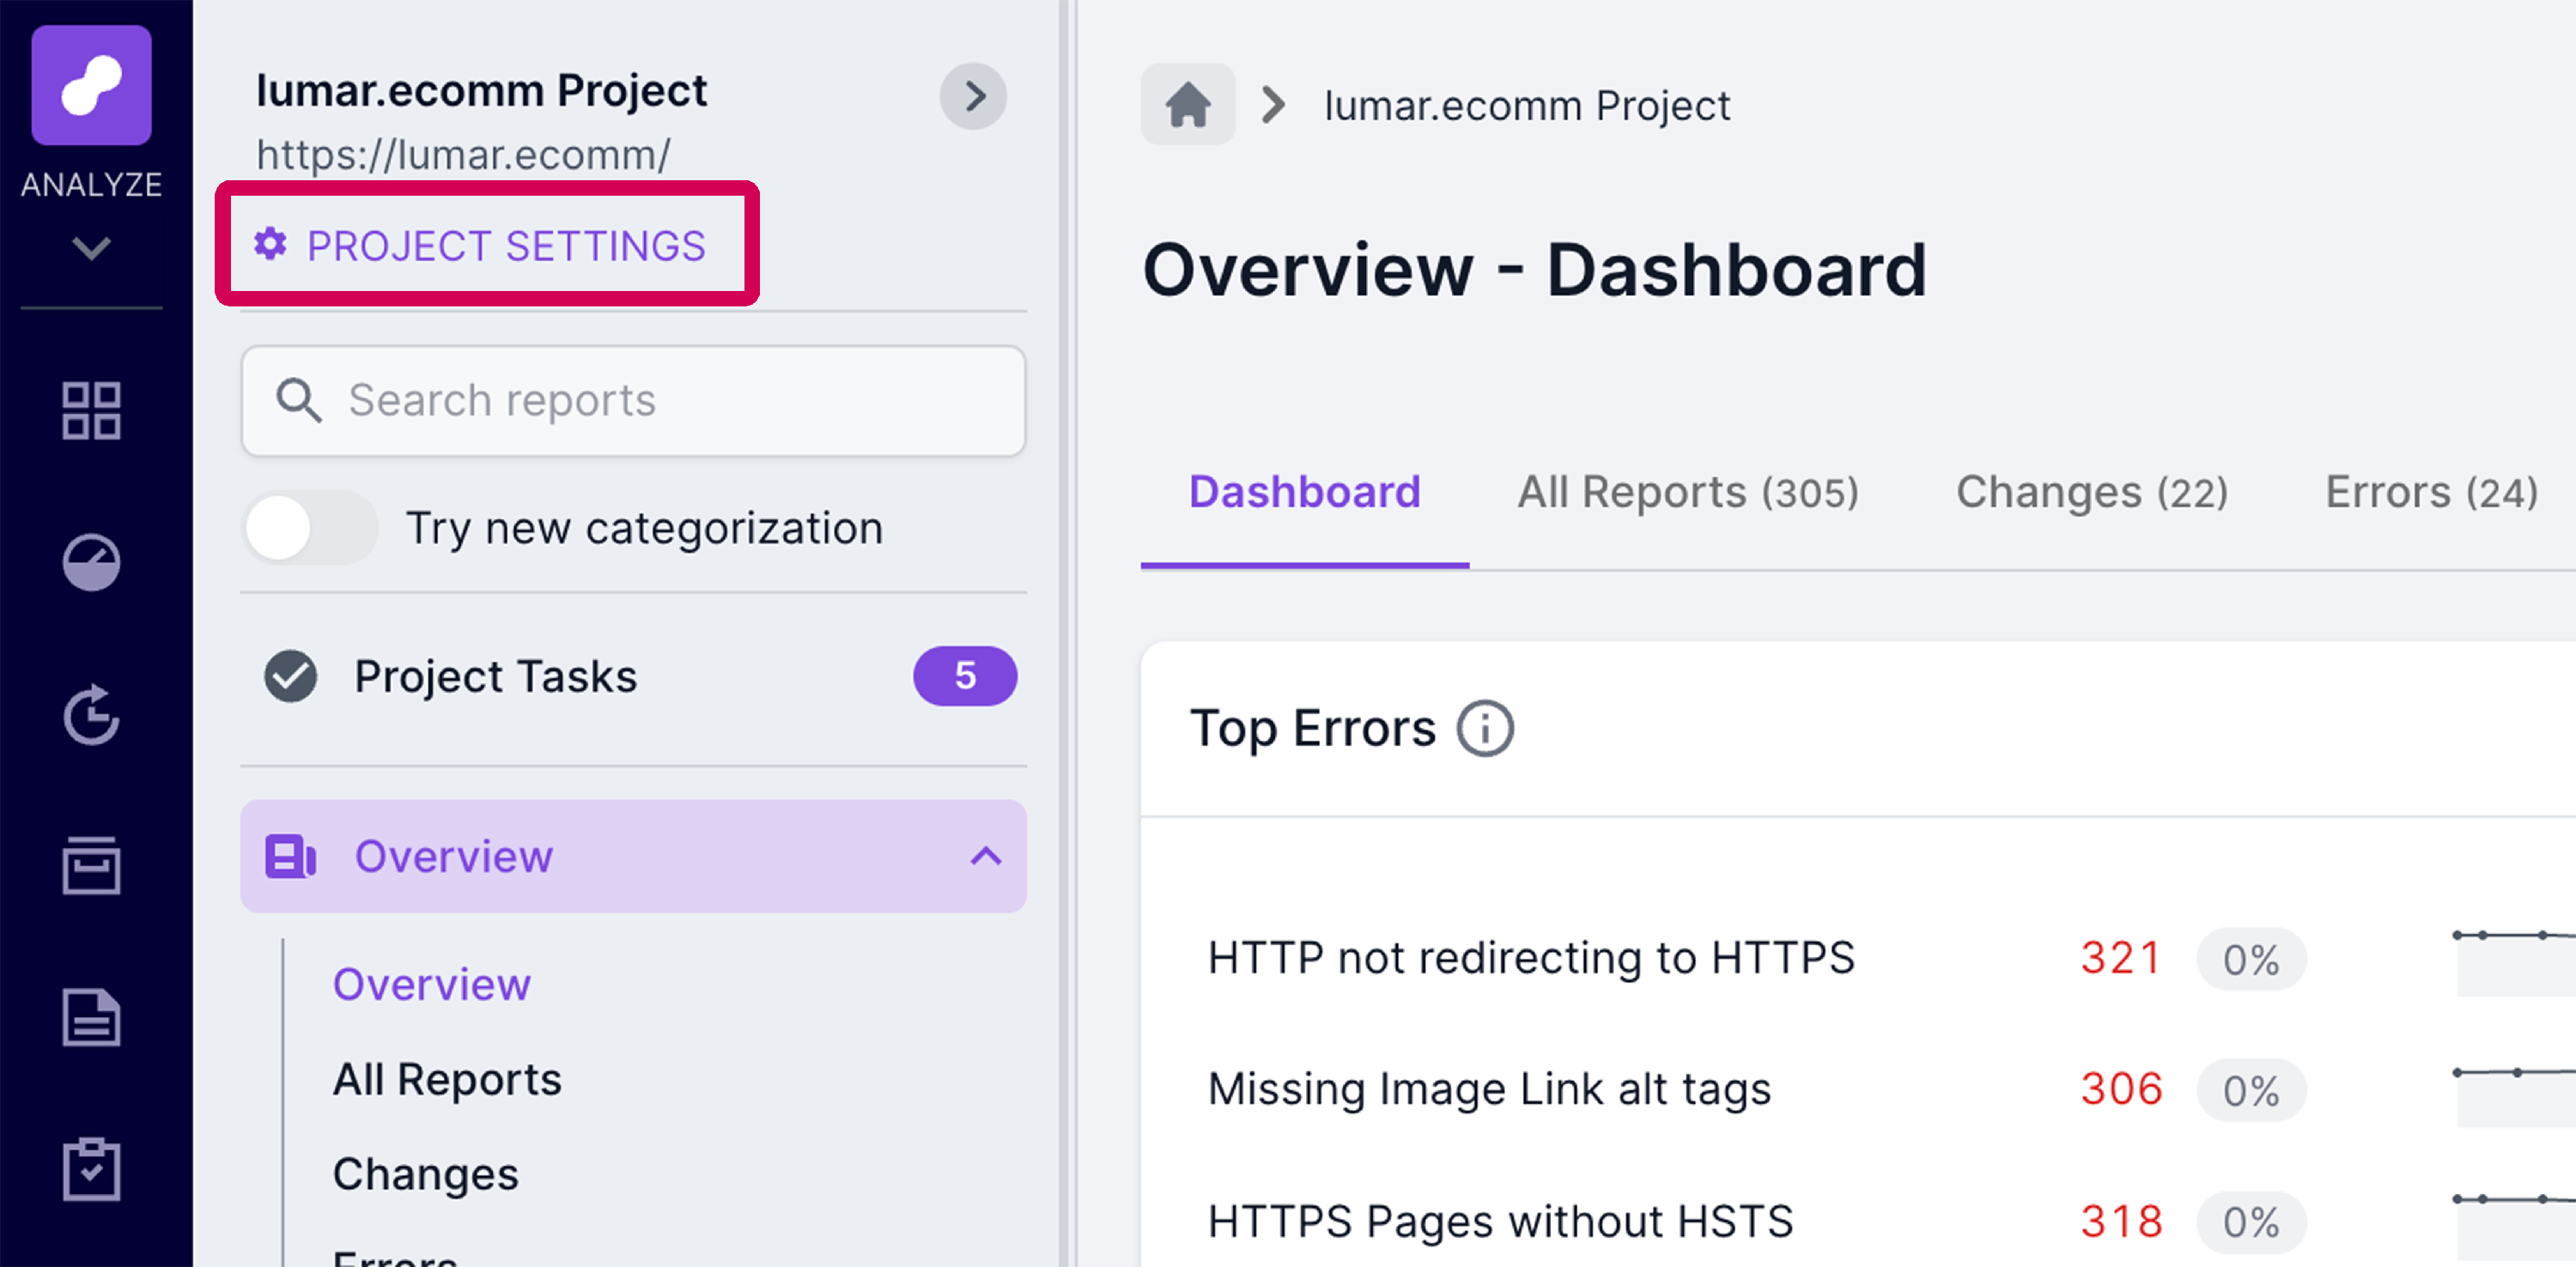Click the Lumar Analyze app logo
The height and width of the screenshot is (1267, 2576).
click(91, 85)
